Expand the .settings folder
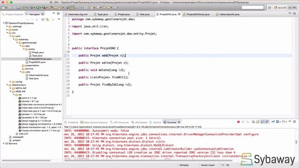The image size is (299, 168). click(7, 26)
